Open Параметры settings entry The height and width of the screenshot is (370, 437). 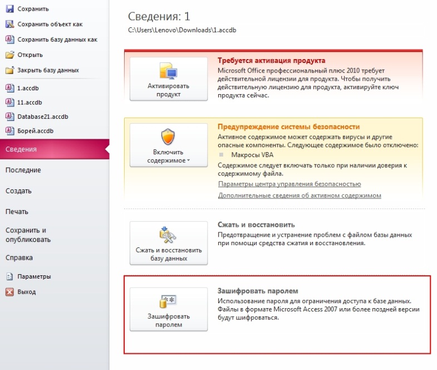34,276
